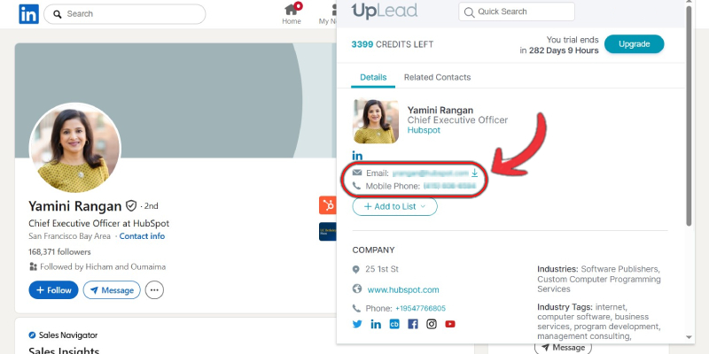This screenshot has height=354, width=709.
Task: Open company LinkedIn icon in social row
Action: pyautogui.click(x=376, y=324)
